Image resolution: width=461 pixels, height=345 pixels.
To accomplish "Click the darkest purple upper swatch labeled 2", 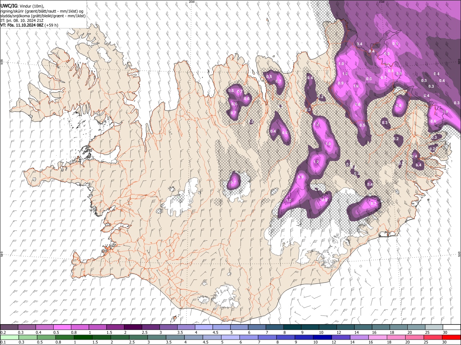I will coord(133,327).
